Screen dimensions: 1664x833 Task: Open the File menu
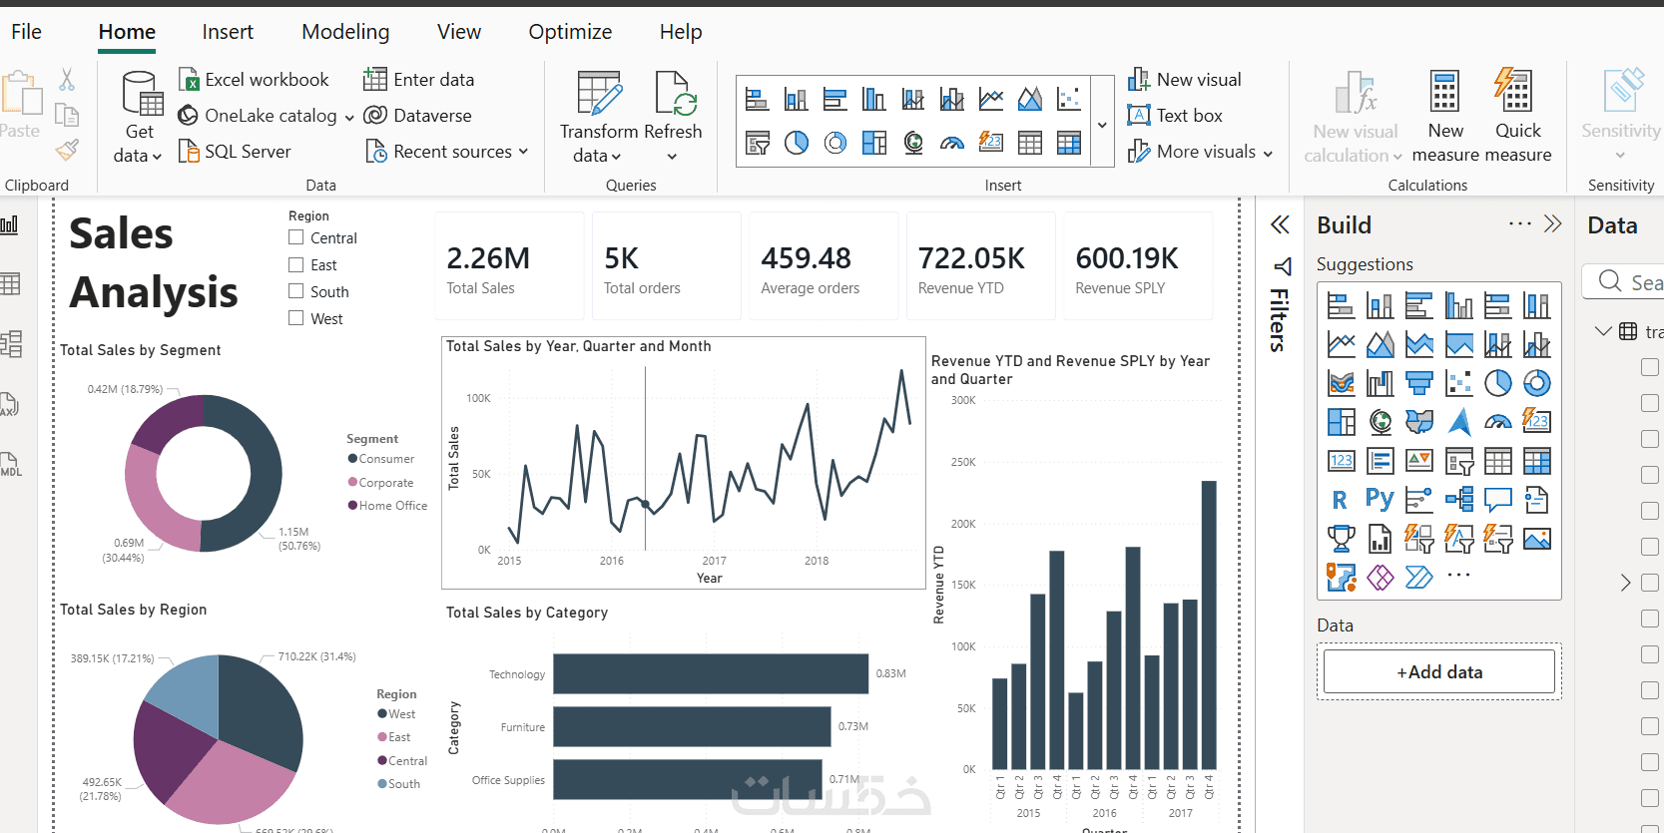pyautogui.click(x=27, y=32)
